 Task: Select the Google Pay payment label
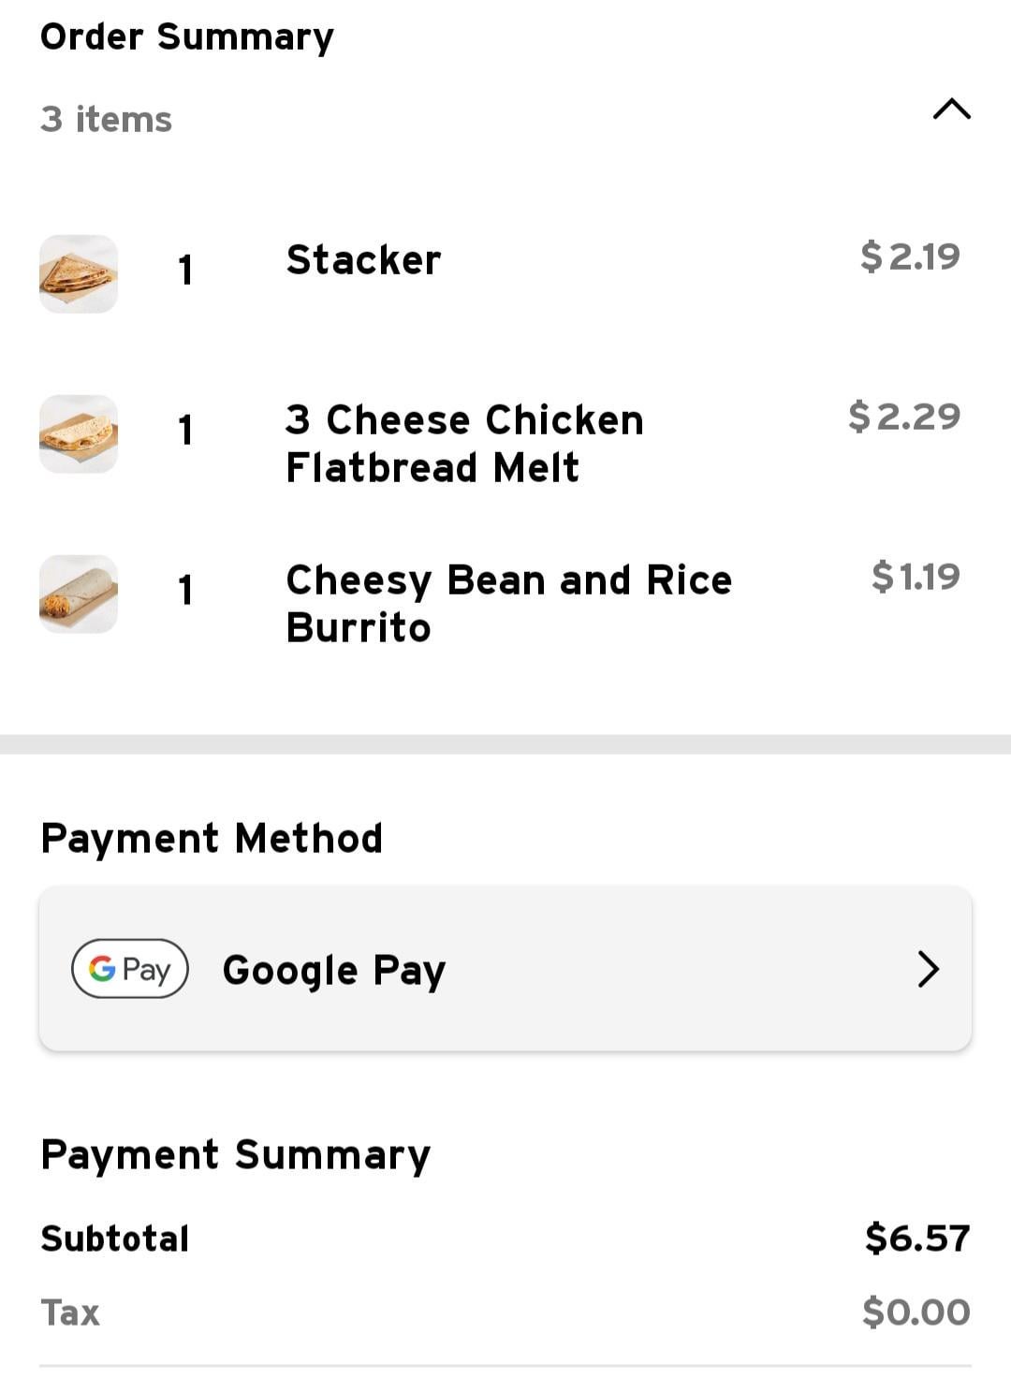[x=334, y=970]
